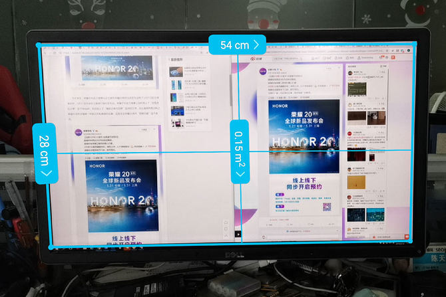Click the Honor avatar in left embedded post
This screenshot has height=297, width=446.
(x=79, y=132)
